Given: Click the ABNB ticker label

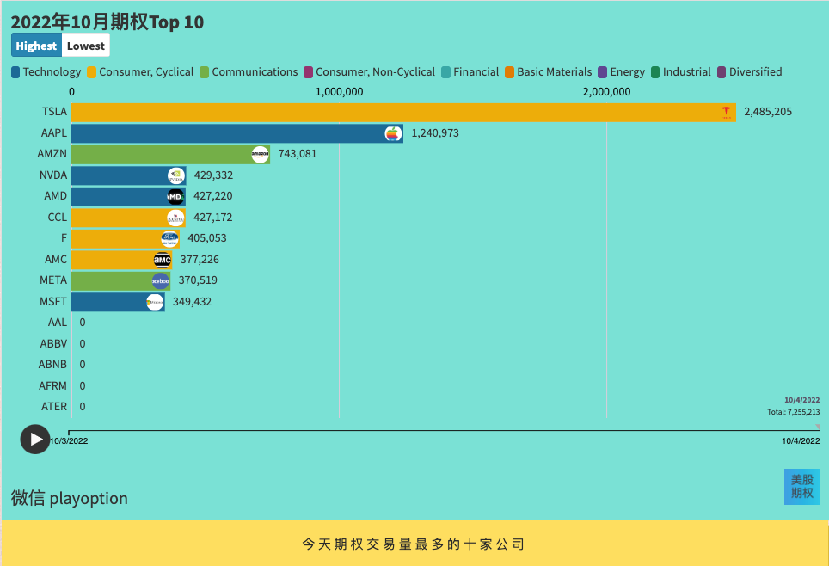Looking at the screenshot, I should (52, 365).
